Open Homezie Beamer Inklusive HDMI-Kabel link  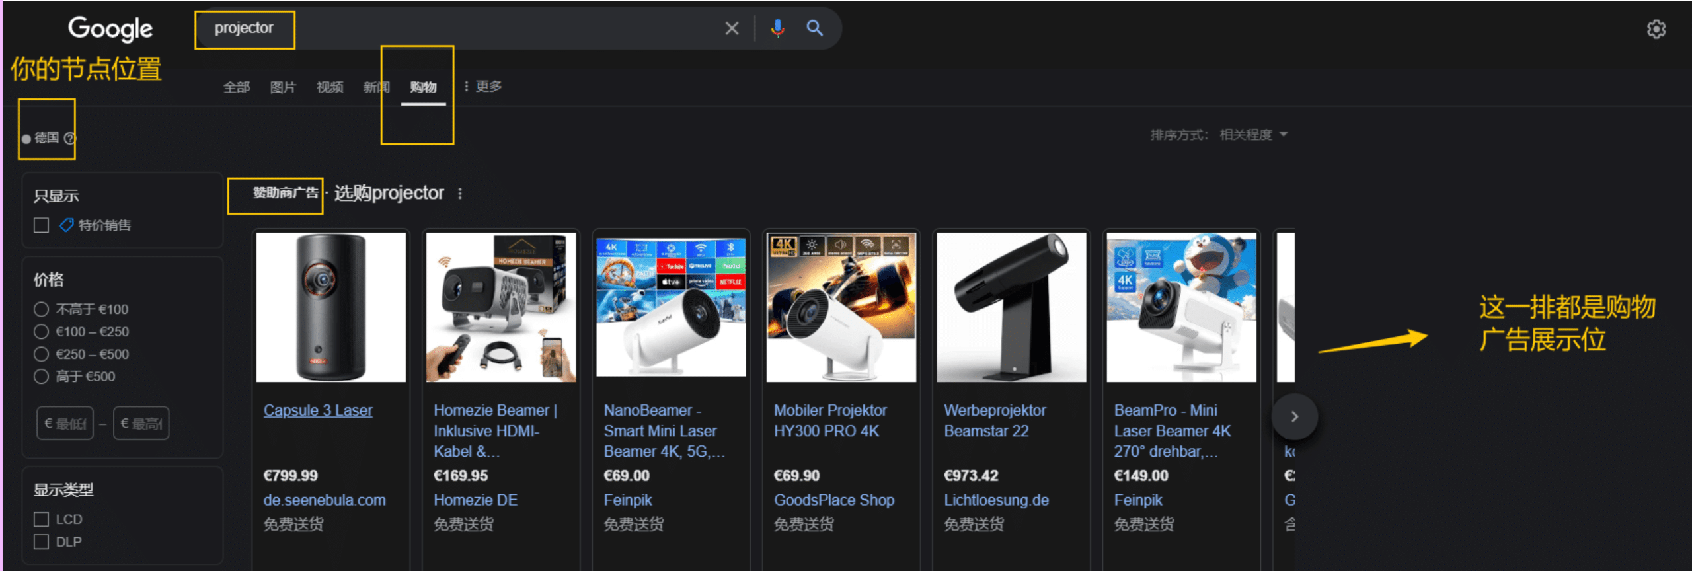coord(496,431)
